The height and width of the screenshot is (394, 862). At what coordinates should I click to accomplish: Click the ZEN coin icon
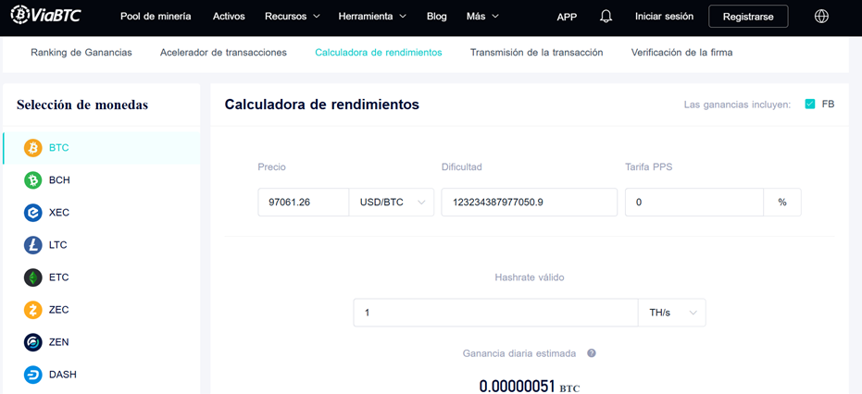coord(33,342)
